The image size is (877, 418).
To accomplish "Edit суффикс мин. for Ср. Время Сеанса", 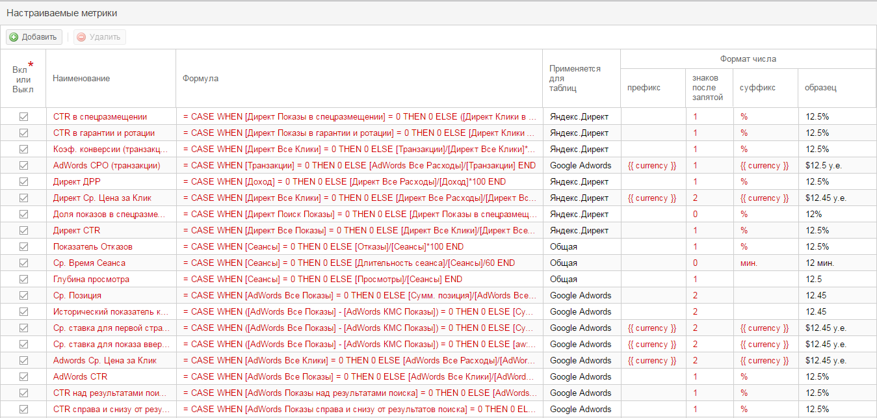I will tap(748, 263).
